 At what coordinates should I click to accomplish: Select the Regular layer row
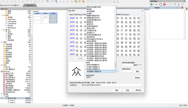coord(167,8)
